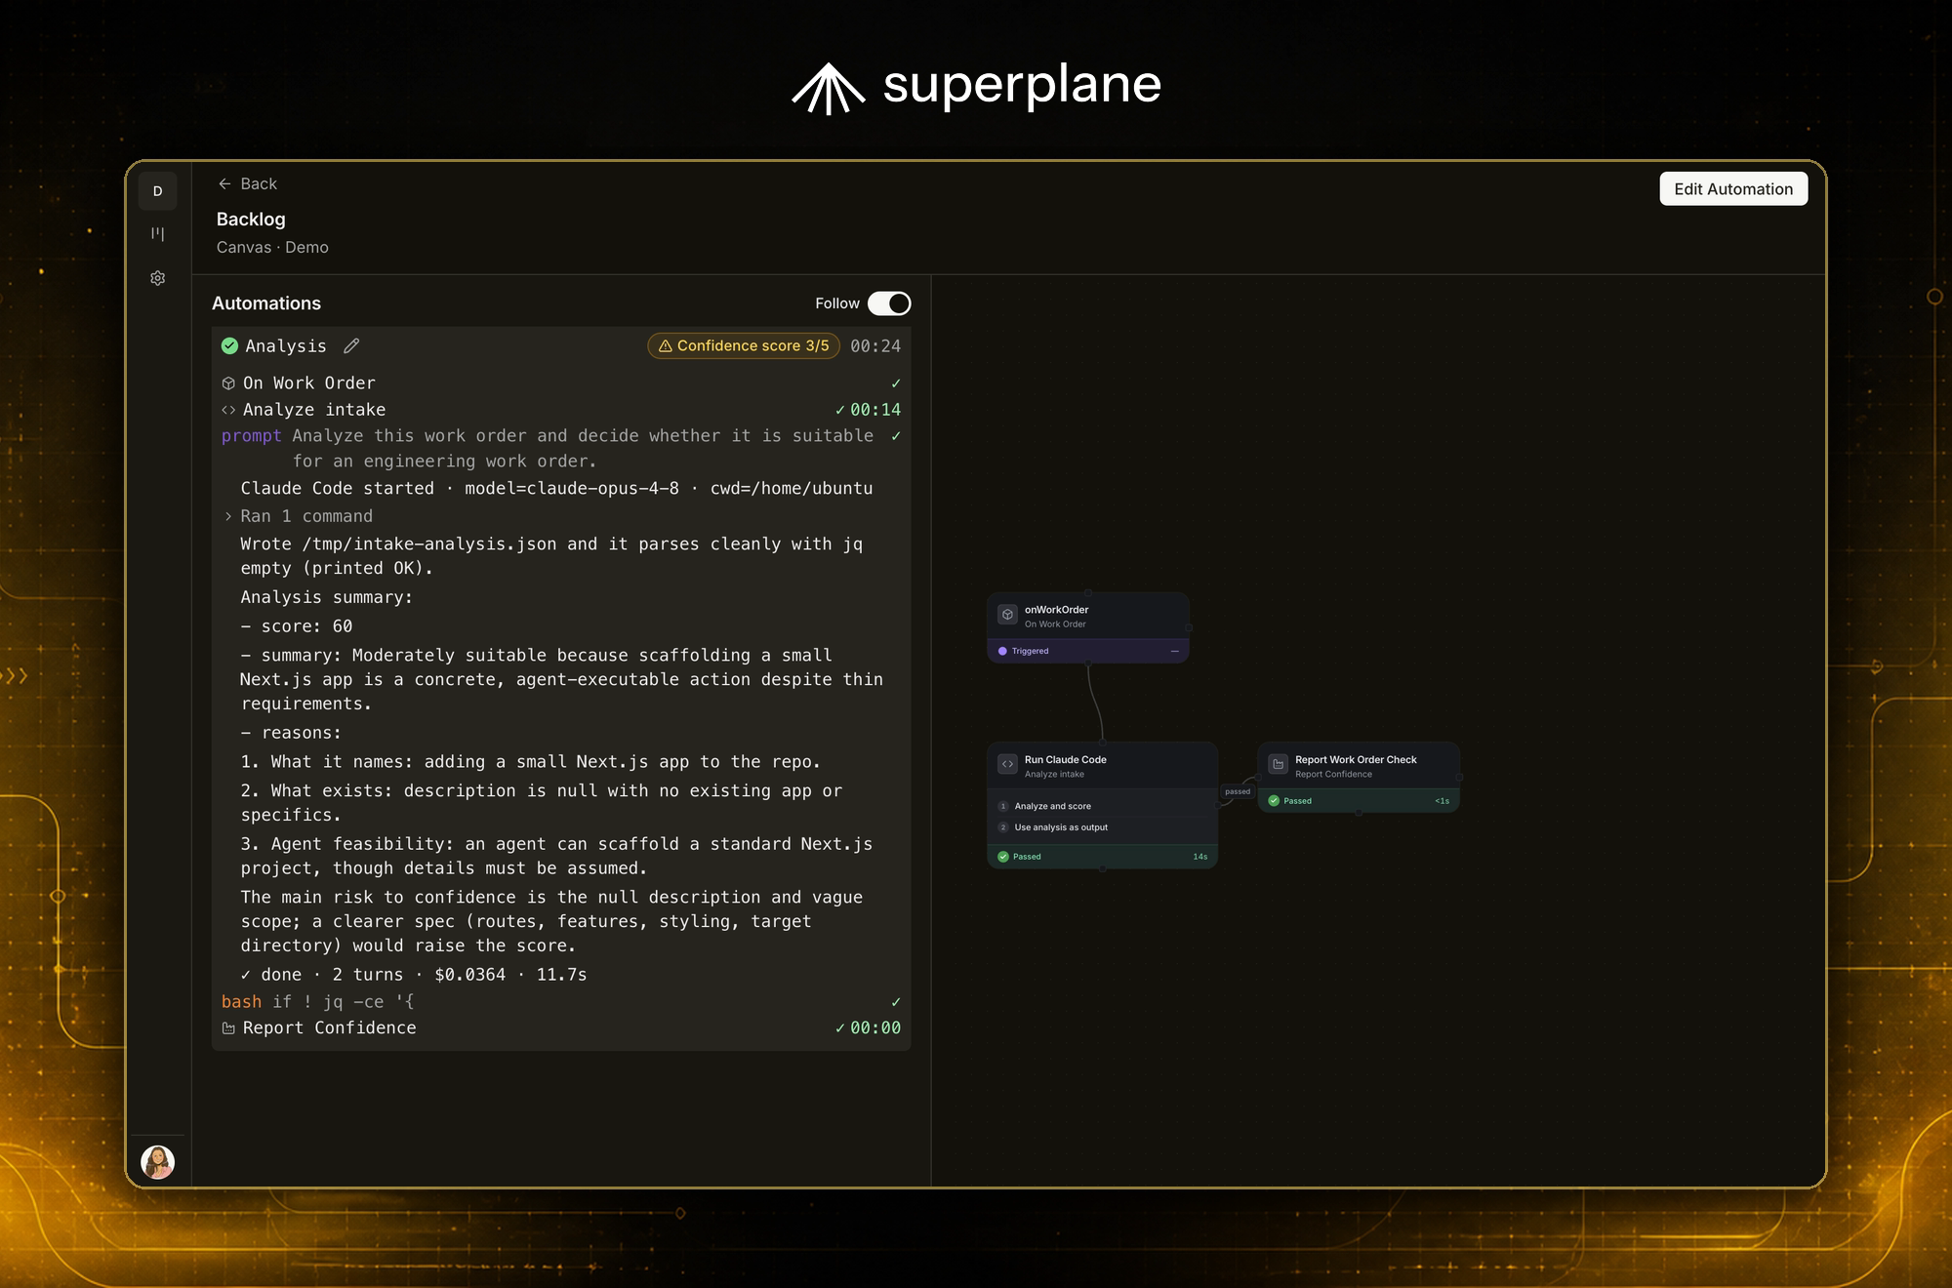Click the bash if ! jq -ce log line
Image resolution: width=1952 pixels, height=1288 pixels.
pos(561,1001)
